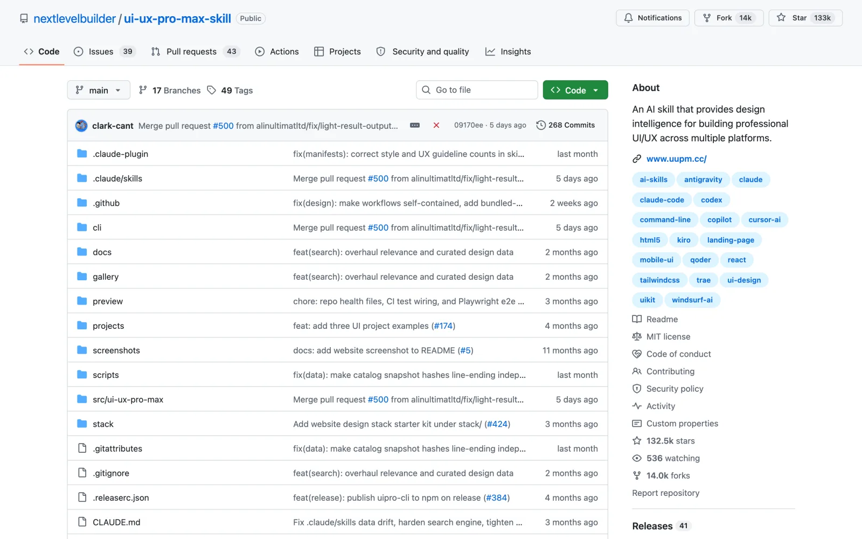Open the nextlevelbuilder owner link

point(74,18)
